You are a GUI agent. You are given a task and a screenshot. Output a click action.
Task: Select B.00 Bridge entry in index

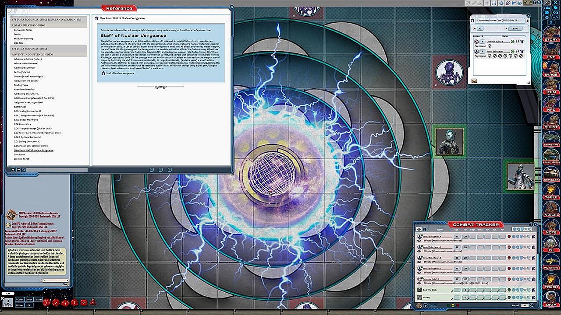pyautogui.click(x=20, y=107)
